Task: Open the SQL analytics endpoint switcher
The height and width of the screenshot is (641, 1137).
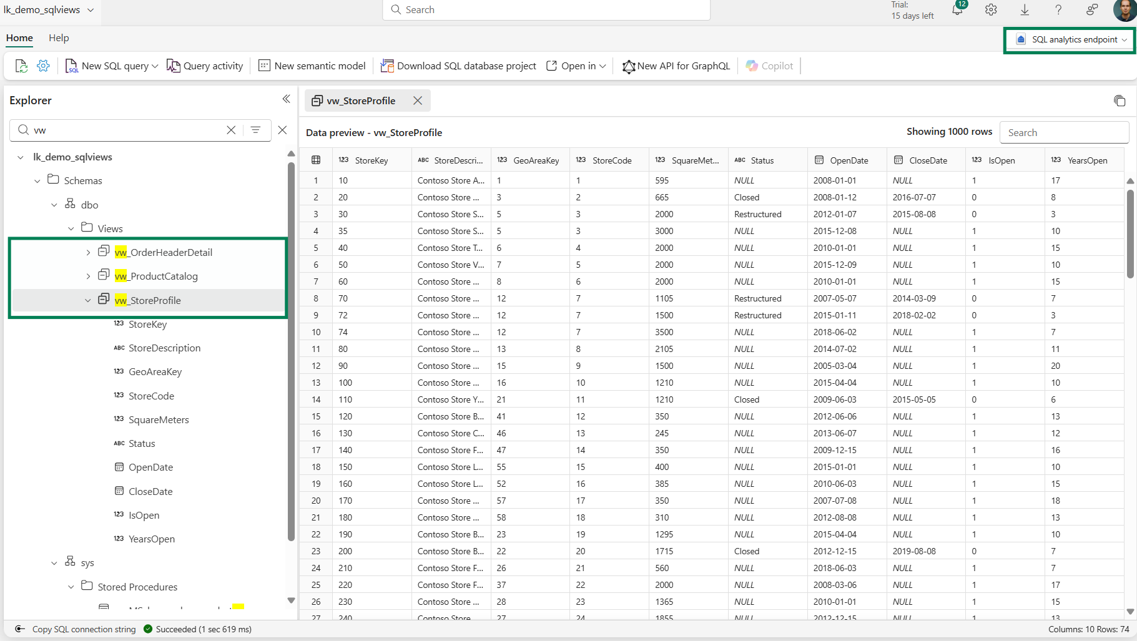Action: click(1071, 39)
